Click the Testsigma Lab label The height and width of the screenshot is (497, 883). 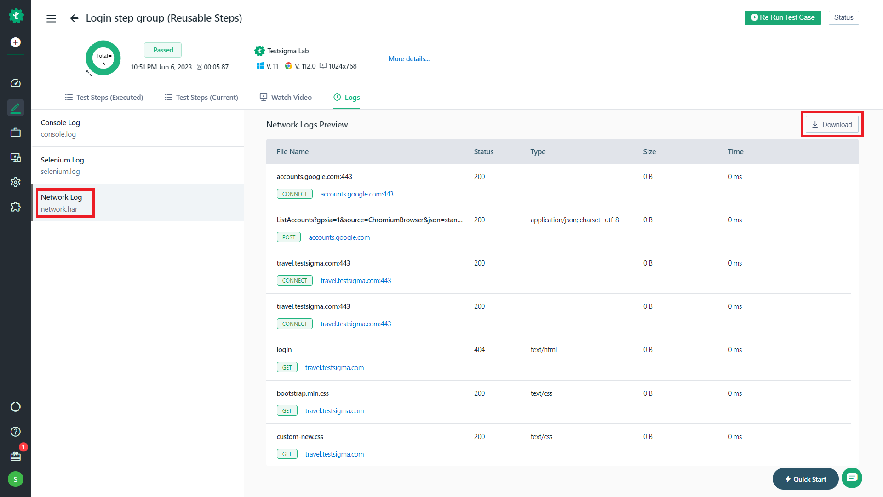pos(288,51)
